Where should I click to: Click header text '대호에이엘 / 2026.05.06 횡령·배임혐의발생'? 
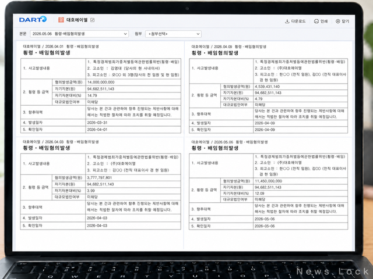(230, 142)
